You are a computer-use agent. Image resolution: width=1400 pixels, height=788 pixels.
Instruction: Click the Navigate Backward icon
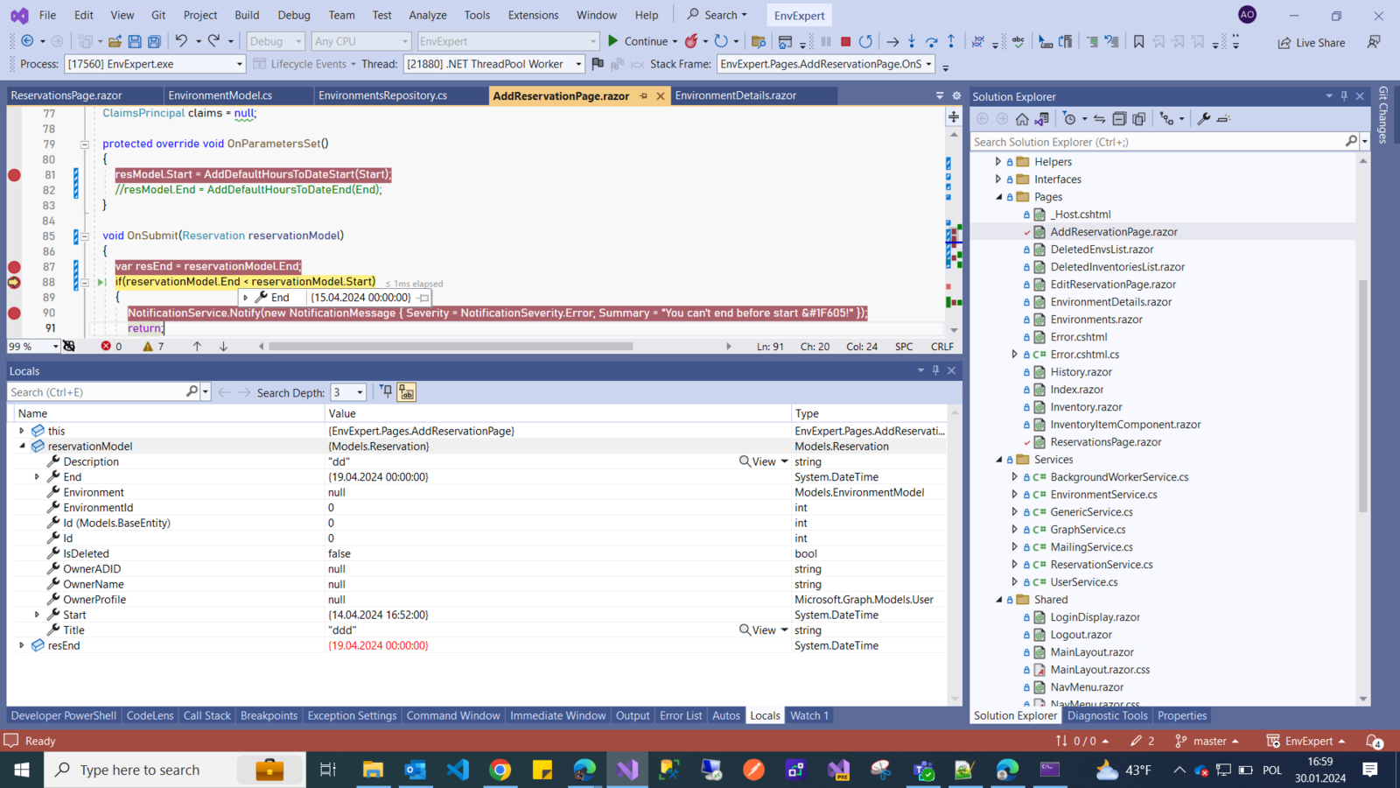[27, 41]
